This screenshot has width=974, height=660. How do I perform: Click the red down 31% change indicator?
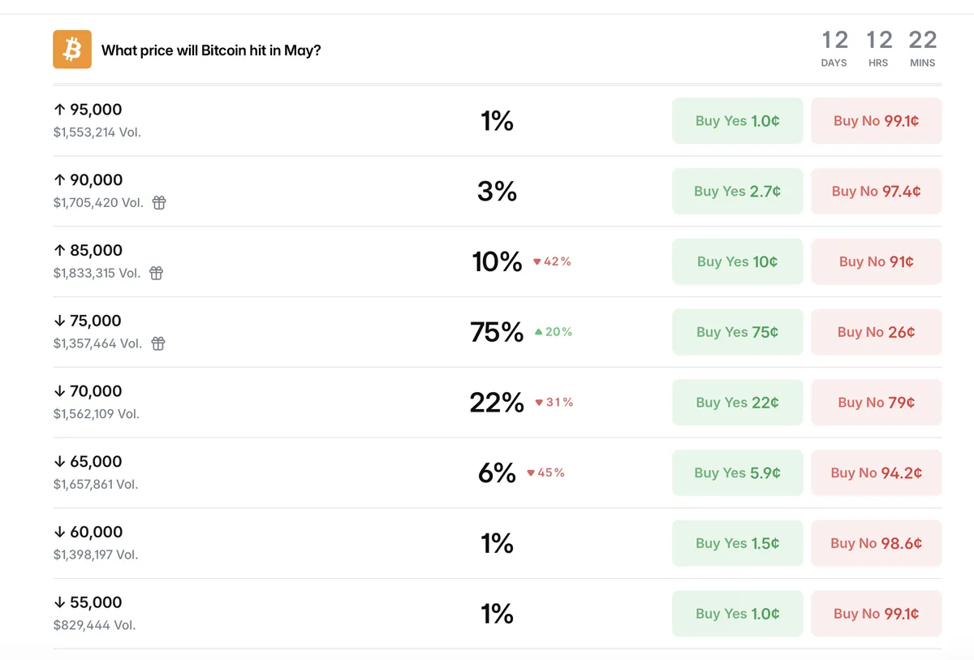click(554, 403)
